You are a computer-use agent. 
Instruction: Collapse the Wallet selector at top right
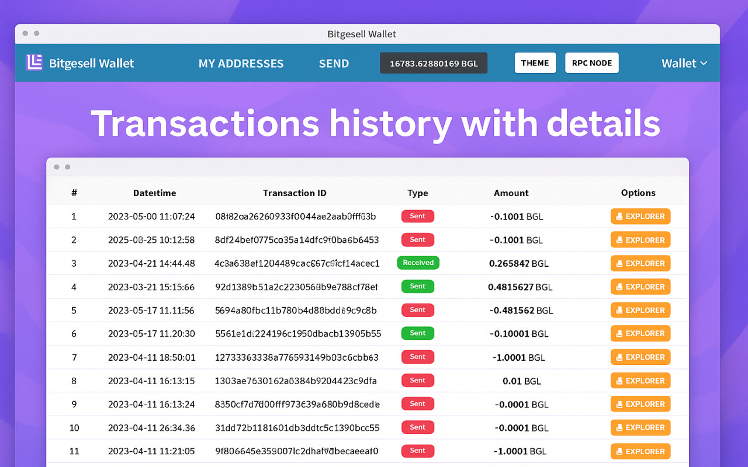tap(684, 63)
